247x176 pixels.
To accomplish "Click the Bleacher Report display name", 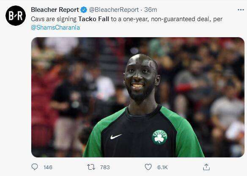I will click(55, 10).
